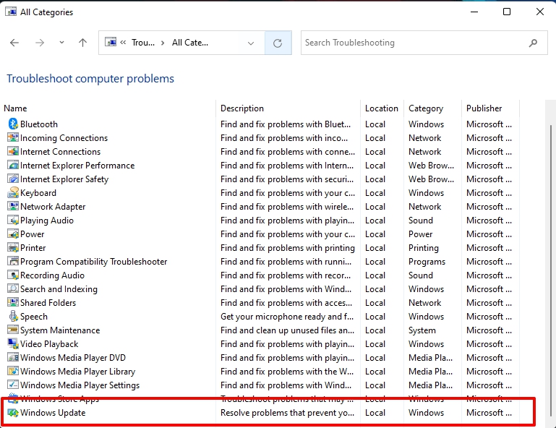Click 'System' category cell
This screenshot has width=556, height=428.
[x=422, y=330]
